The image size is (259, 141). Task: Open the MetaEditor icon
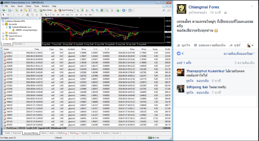(55, 10)
